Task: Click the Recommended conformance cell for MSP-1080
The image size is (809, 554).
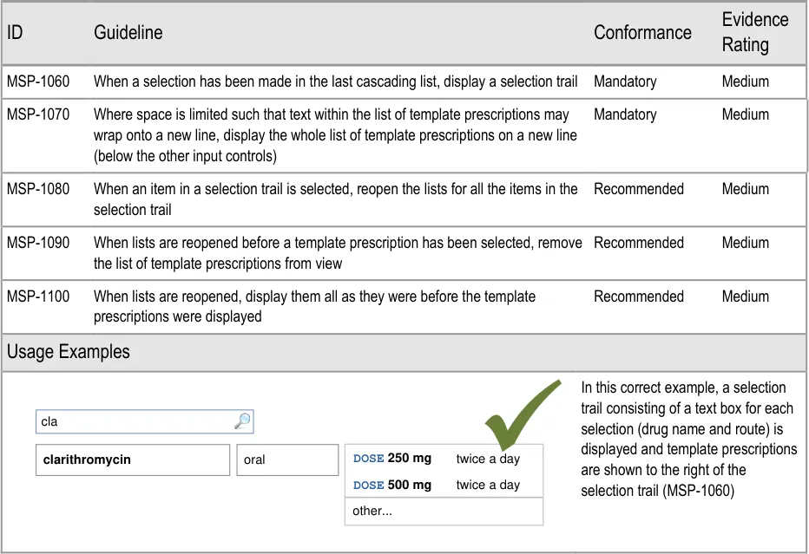Action: coord(638,189)
